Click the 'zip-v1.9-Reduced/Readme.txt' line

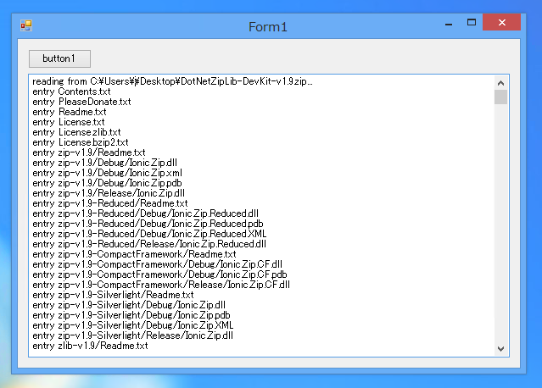click(110, 203)
